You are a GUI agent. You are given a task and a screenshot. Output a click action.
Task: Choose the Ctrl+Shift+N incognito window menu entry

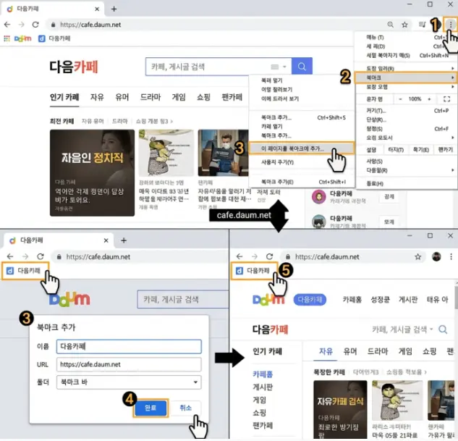(407, 56)
